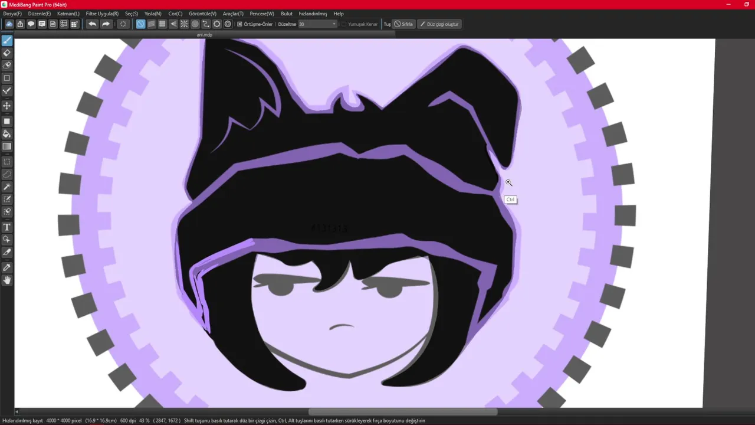Screen dimensions: 755x425
Task: Open the Düzenle menu
Action: tap(40, 14)
